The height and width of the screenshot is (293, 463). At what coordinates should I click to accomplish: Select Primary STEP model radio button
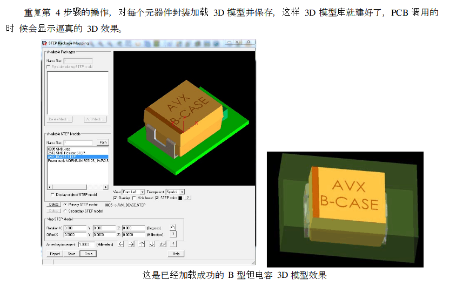click(x=65, y=205)
